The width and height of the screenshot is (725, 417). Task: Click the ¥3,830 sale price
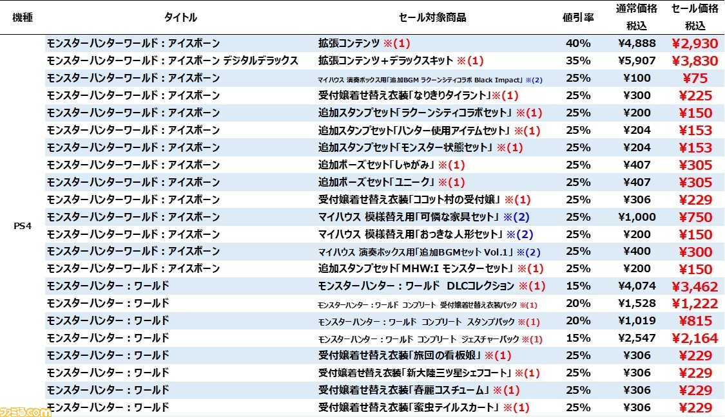pyautogui.click(x=695, y=60)
